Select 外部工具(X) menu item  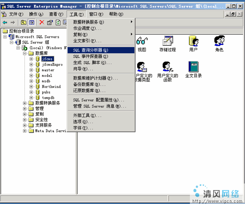(101, 116)
